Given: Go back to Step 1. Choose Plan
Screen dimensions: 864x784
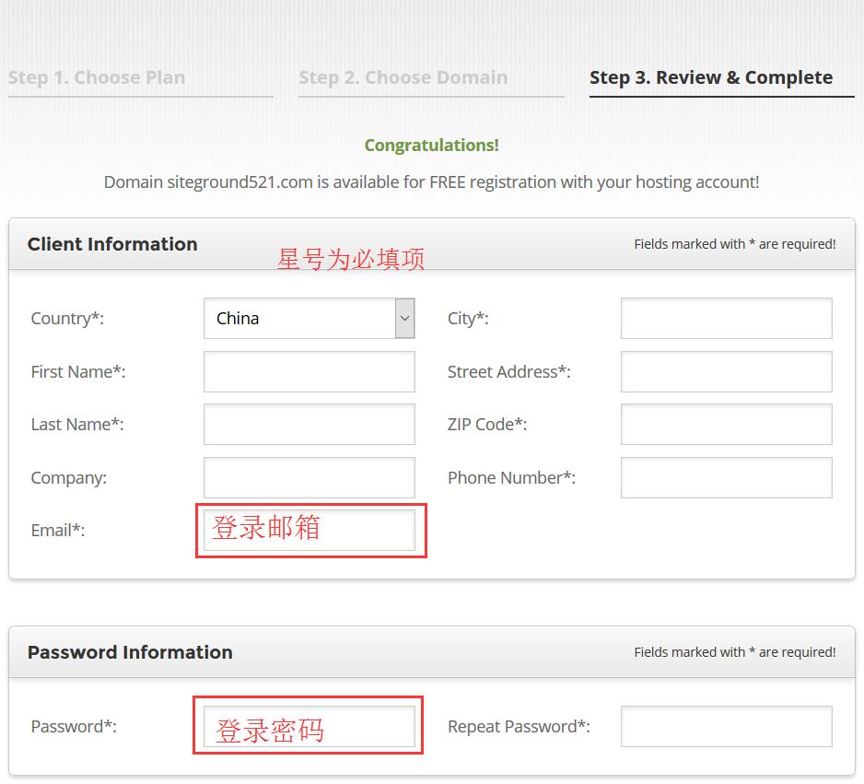Looking at the screenshot, I should [97, 78].
